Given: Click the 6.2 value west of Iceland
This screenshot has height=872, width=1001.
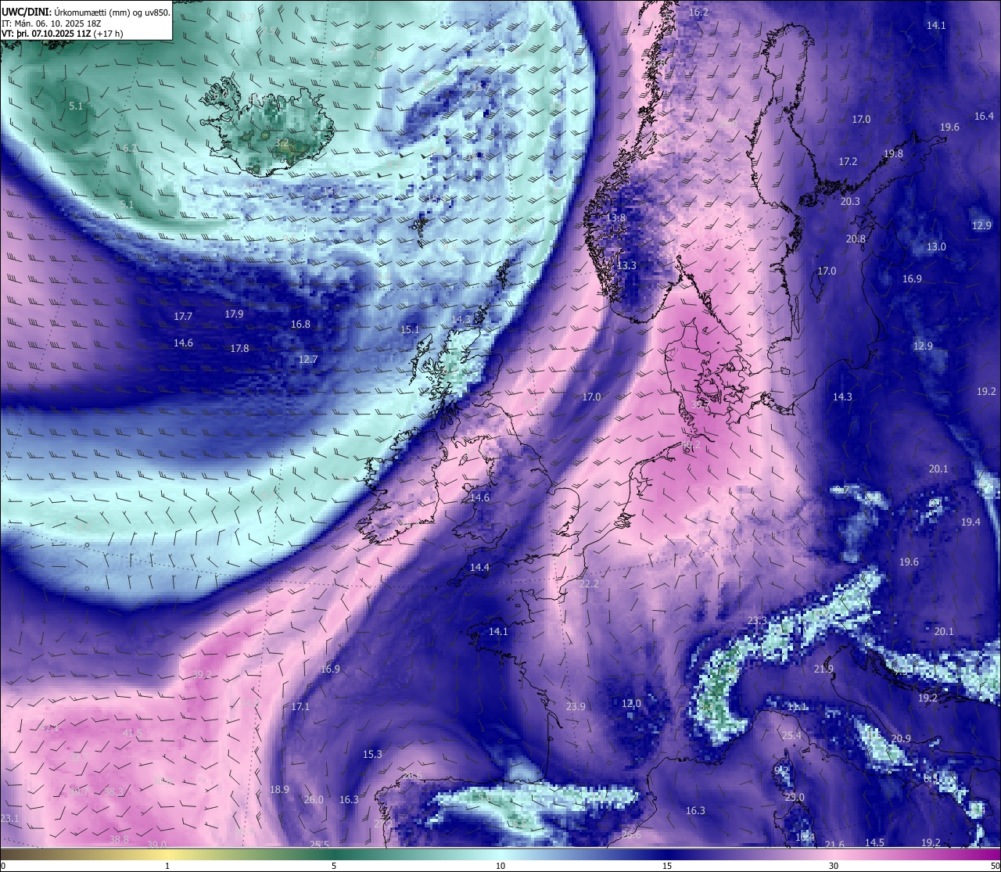Looking at the screenshot, I should click(130, 149).
